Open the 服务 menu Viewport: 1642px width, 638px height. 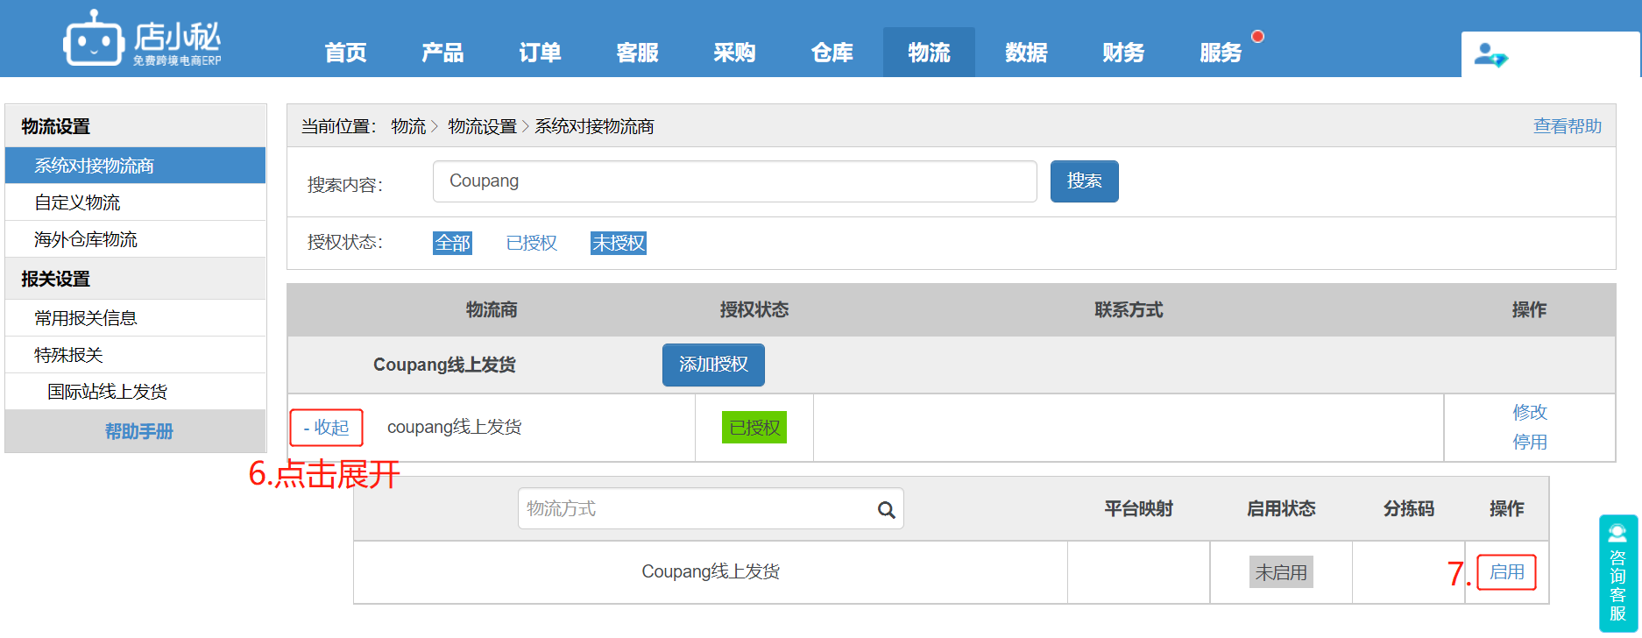(x=1221, y=53)
